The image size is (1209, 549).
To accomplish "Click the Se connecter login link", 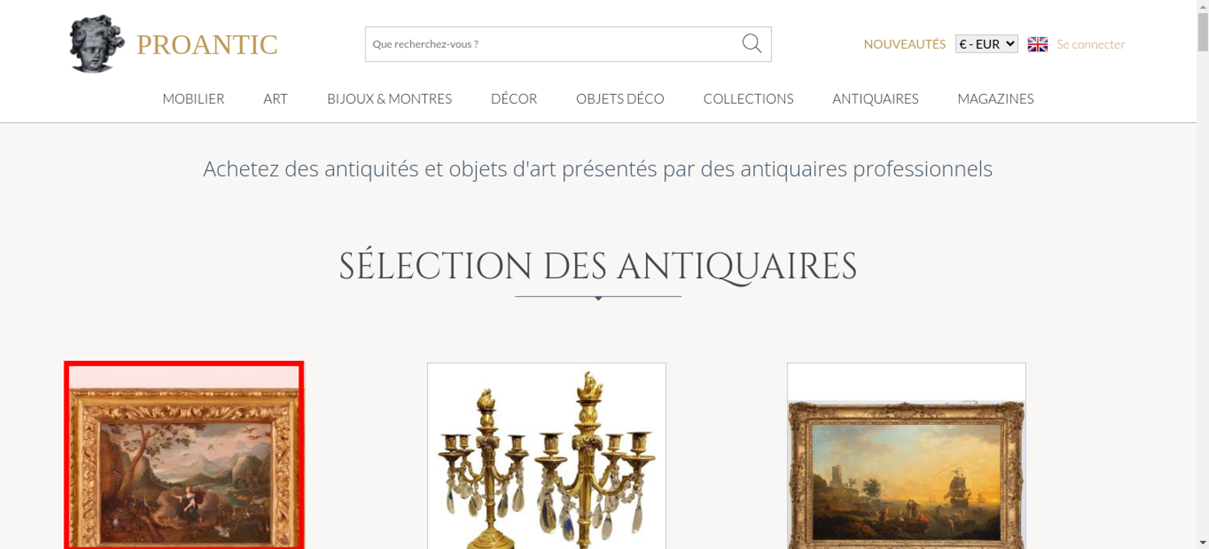I will [x=1091, y=44].
